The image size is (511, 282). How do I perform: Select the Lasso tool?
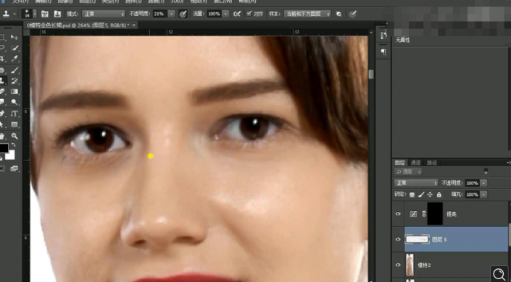pos(2,48)
